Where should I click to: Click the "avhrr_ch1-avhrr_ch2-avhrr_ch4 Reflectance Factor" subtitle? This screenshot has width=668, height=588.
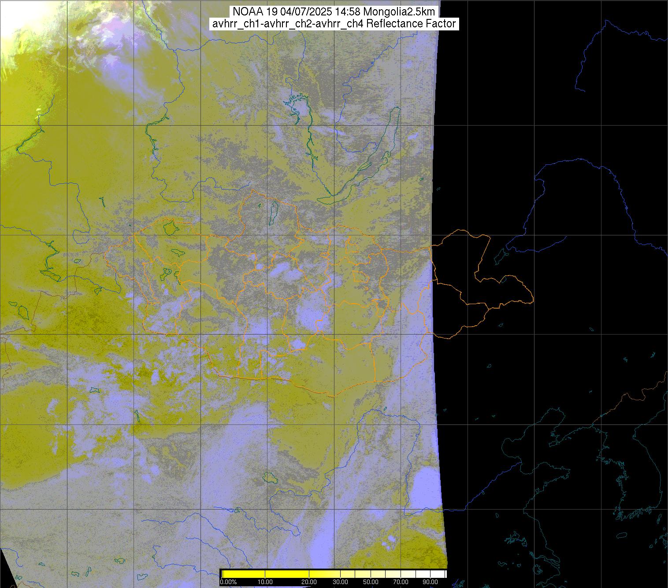pos(334,24)
